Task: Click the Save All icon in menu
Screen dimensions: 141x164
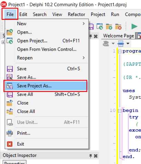Action: [x=10, y=94]
